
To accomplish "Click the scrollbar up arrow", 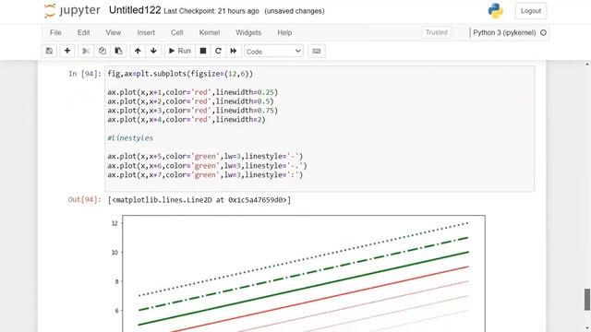I will click(x=587, y=64).
